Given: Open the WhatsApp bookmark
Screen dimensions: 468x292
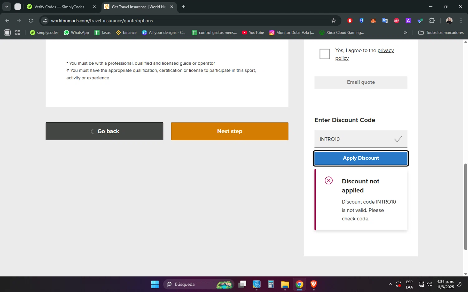Looking at the screenshot, I should (76, 32).
